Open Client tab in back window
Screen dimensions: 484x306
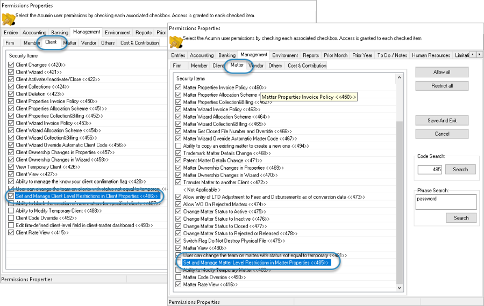coord(51,42)
